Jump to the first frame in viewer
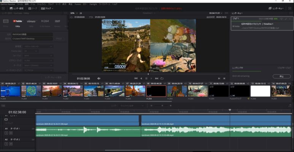 coord(136,78)
